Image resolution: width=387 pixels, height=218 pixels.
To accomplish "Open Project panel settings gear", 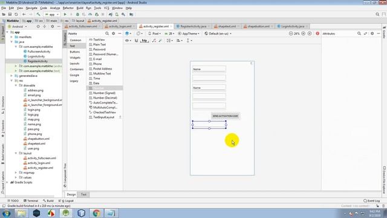I will tap(53, 27).
